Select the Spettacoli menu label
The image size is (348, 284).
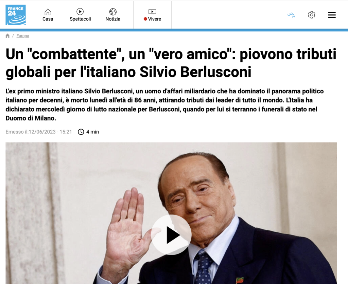coord(80,19)
